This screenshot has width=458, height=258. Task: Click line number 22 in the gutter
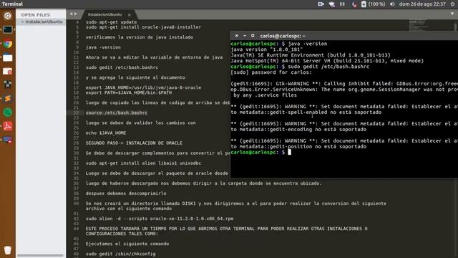(x=77, y=113)
